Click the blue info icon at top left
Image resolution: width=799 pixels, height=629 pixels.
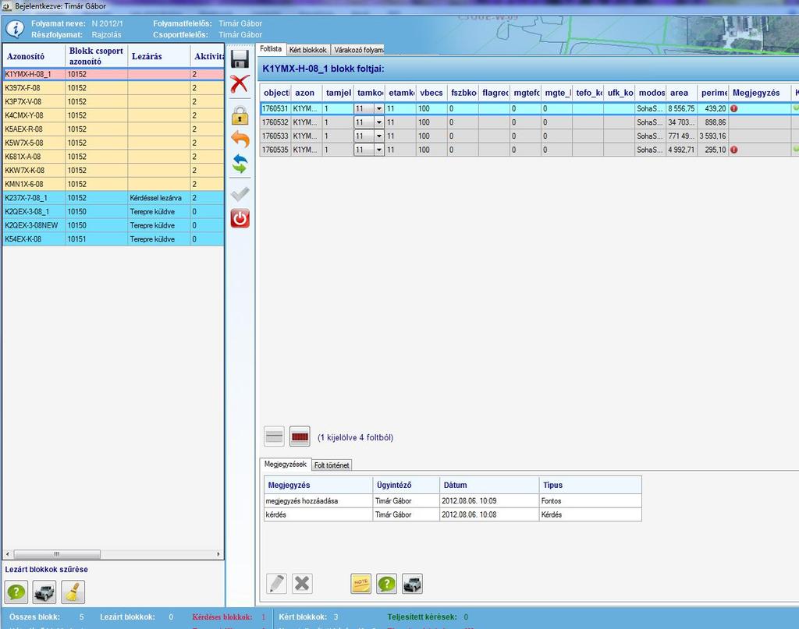15,29
